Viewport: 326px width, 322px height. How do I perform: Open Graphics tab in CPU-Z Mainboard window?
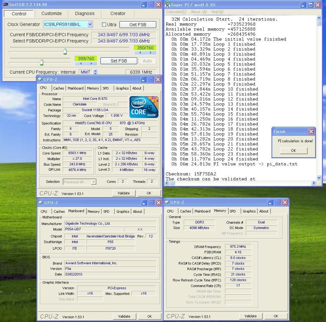tap(123, 212)
